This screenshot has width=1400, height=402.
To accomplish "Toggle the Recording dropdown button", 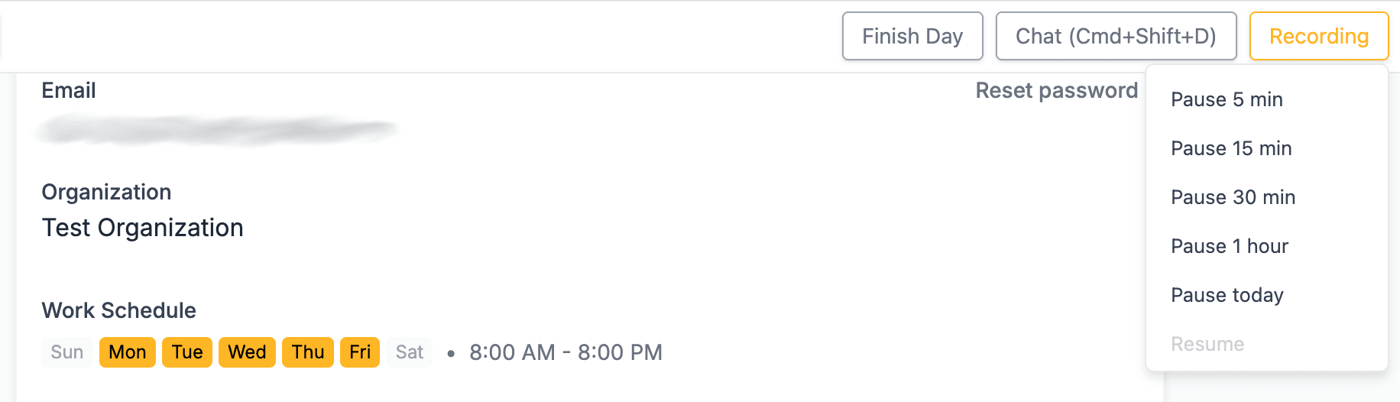I will pos(1318,36).
